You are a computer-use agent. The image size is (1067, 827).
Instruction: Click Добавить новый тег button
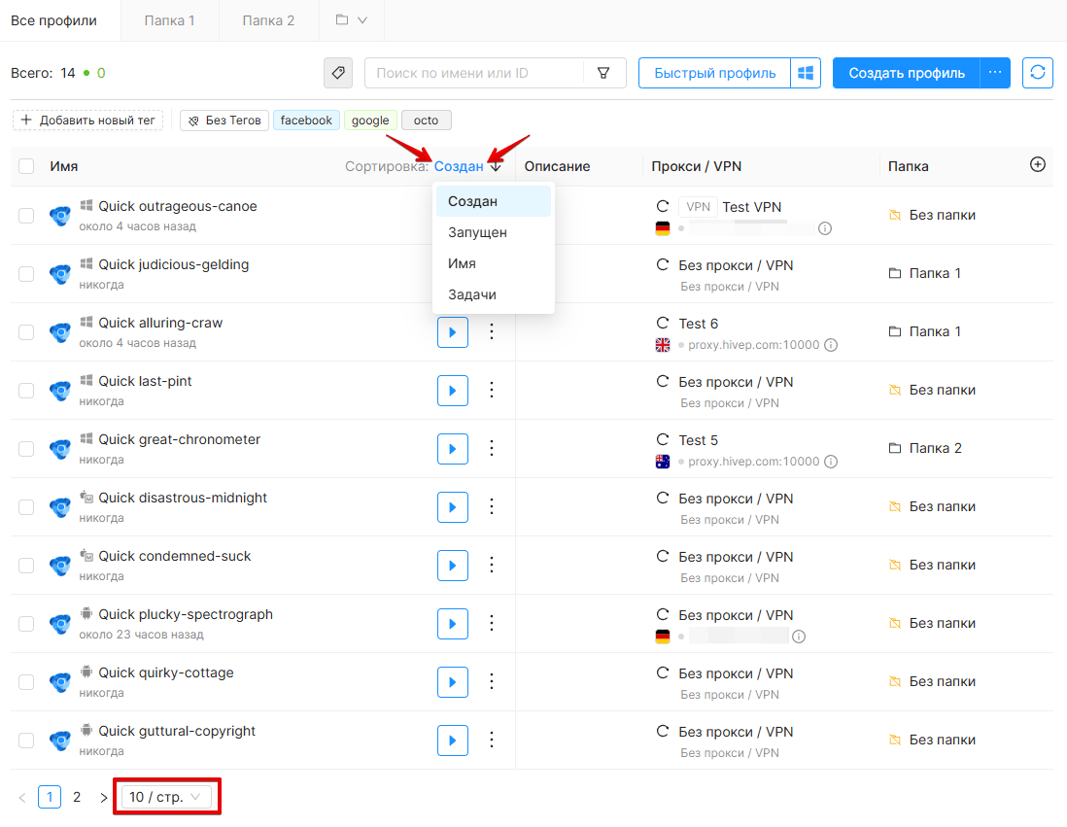coord(87,121)
